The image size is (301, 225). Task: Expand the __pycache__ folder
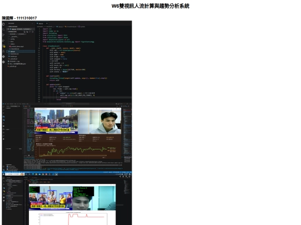(14, 37)
